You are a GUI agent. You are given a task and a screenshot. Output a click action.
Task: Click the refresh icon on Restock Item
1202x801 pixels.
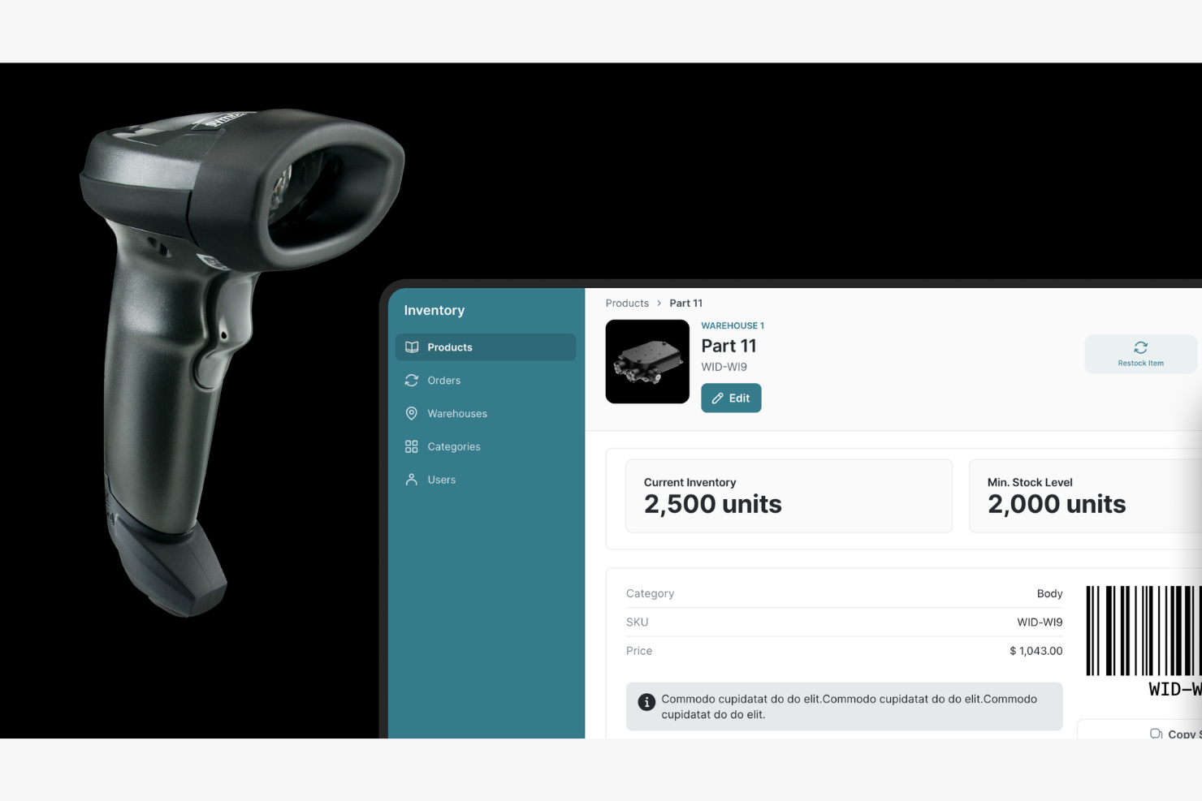(x=1140, y=347)
